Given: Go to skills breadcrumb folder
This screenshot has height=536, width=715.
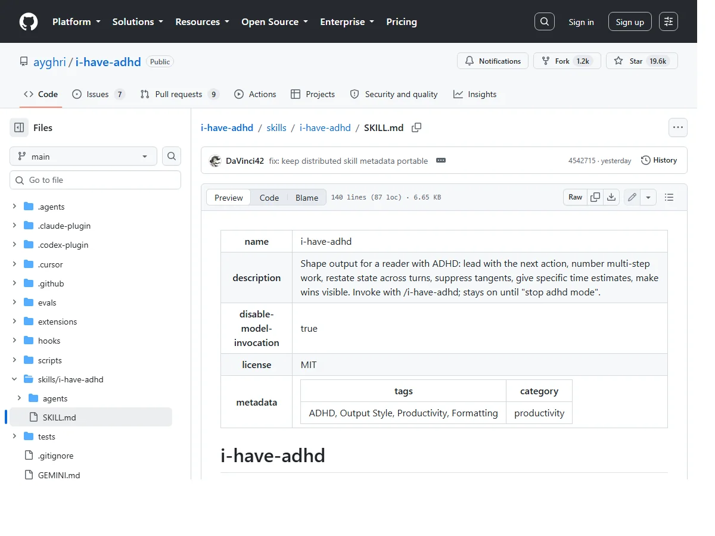Looking at the screenshot, I should (276, 127).
